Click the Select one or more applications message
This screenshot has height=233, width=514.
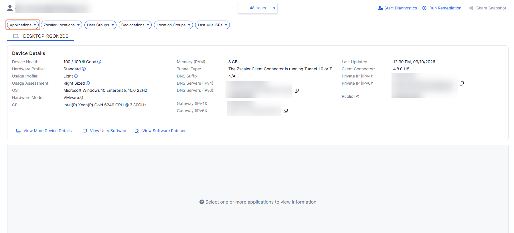(x=261, y=202)
